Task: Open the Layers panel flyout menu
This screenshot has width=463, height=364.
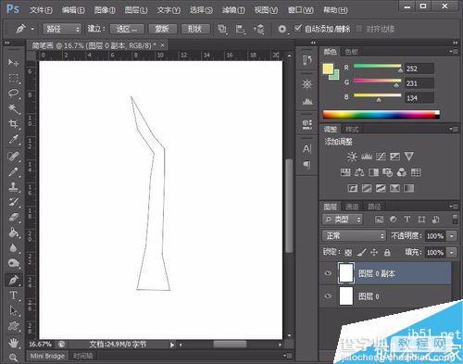Action: (x=454, y=207)
